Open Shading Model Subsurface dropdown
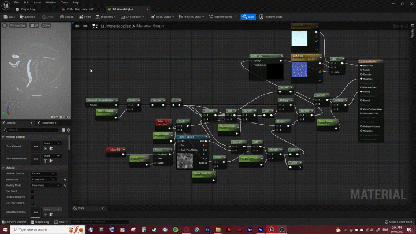Screen dimensions: 416x234 46,185
